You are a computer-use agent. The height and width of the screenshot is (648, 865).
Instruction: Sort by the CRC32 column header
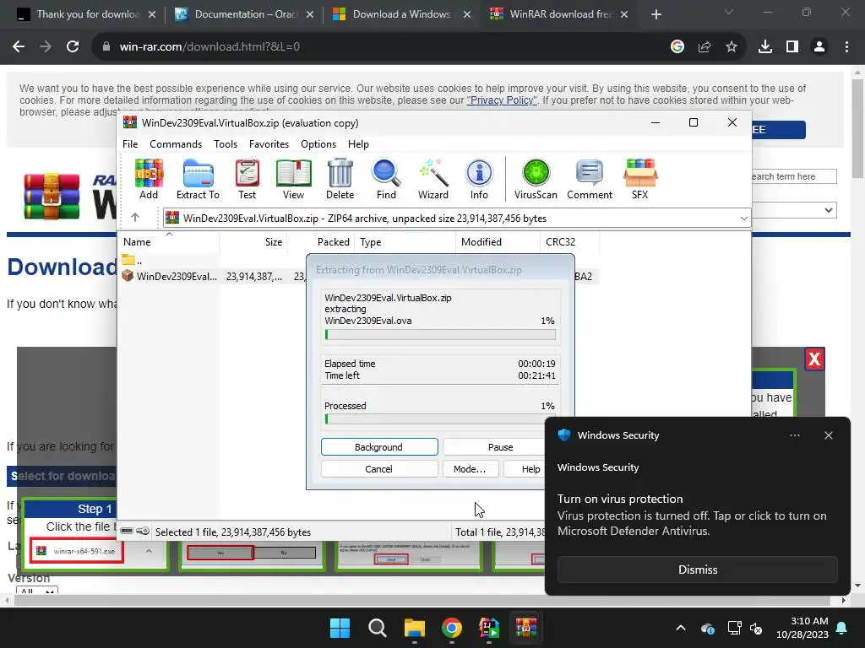click(569, 242)
